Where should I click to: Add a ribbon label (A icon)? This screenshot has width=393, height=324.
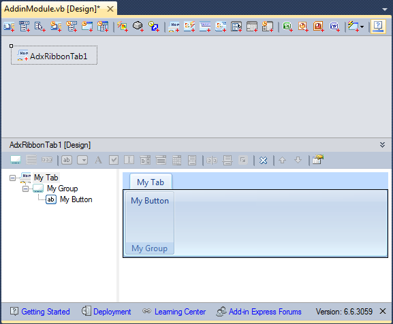(98, 160)
